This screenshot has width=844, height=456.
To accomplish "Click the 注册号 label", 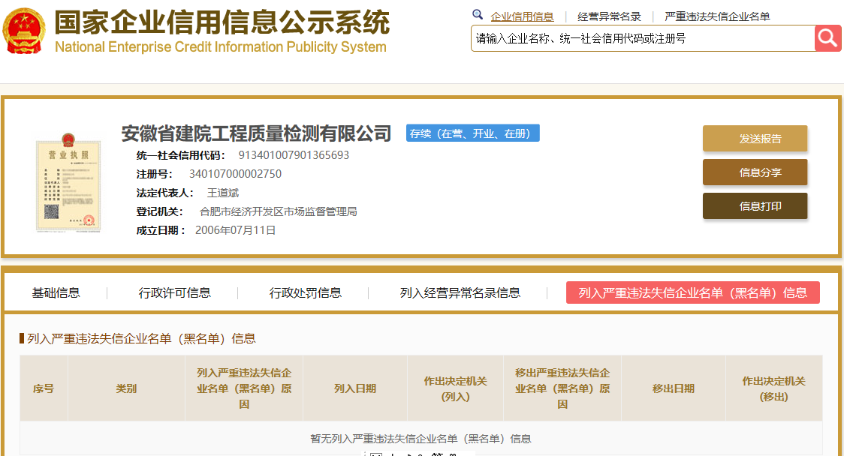I will pyautogui.click(x=155, y=174).
